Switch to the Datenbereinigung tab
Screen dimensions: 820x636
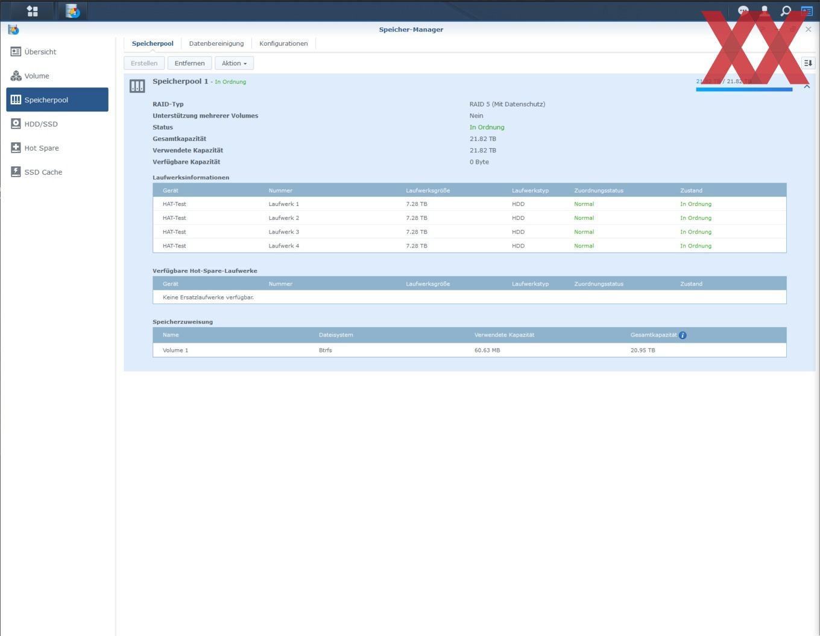[216, 43]
